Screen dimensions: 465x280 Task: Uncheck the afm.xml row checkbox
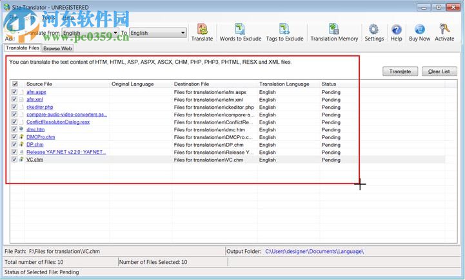coord(14,100)
